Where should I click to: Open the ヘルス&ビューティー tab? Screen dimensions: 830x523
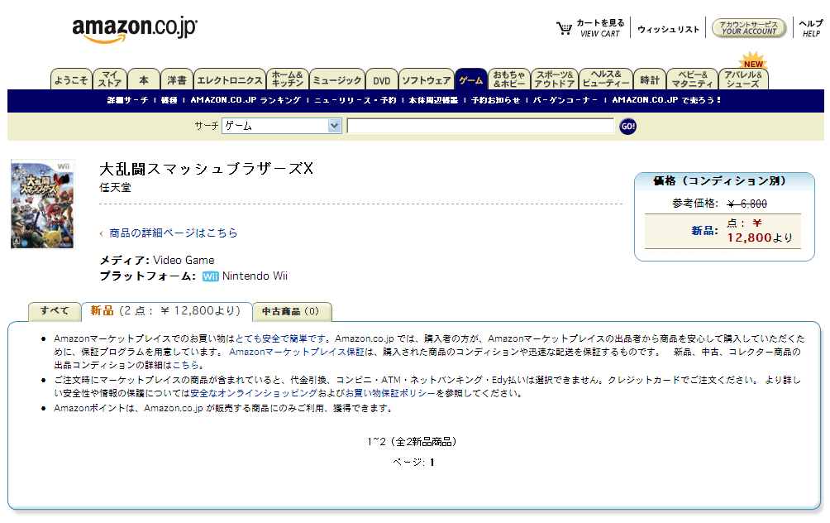click(606, 79)
